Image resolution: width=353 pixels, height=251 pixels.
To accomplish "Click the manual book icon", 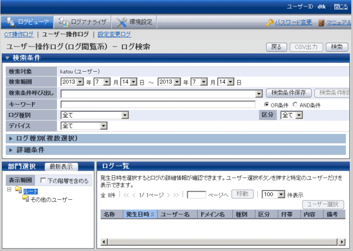I will pyautogui.click(x=321, y=23).
